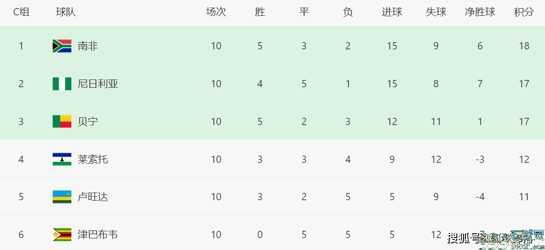This screenshot has height=250, width=545.
Task: Click South Africa's 18 points cell
Action: 523,46
